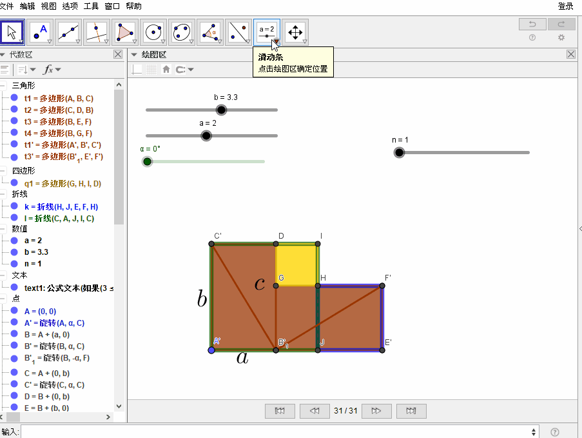Screen dimensions: 582x438
Task: Jump to first construction step
Action: pyautogui.click(x=280, y=411)
